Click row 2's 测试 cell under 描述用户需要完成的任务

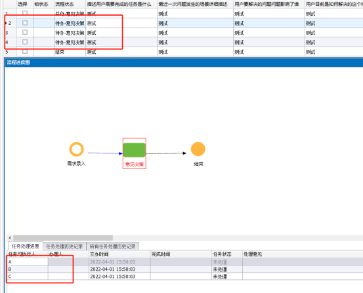coord(121,24)
